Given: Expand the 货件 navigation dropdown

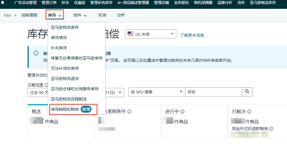Looking at the screenshot, I should coord(80,15).
